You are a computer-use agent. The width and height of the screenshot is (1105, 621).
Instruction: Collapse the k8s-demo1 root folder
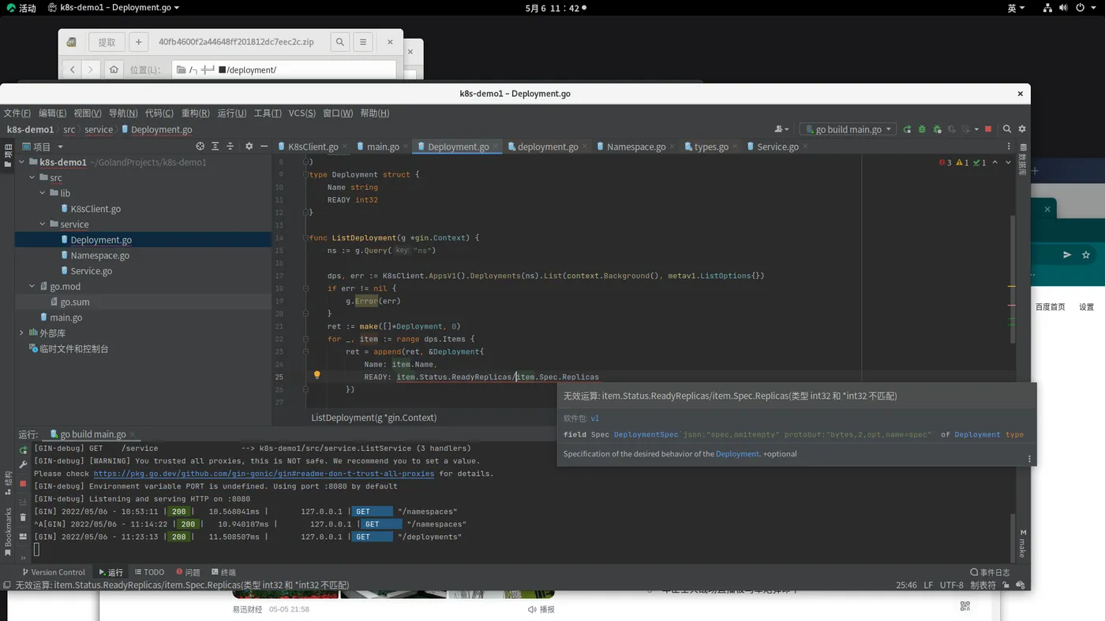(21, 162)
